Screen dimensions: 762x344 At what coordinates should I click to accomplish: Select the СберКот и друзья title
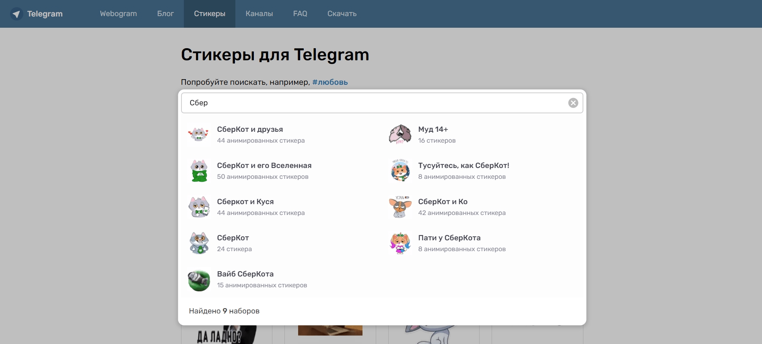pos(250,129)
